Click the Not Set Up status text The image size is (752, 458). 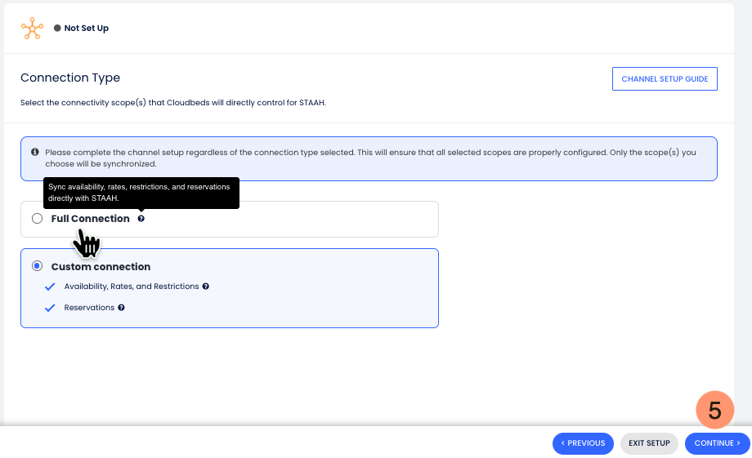coord(87,29)
